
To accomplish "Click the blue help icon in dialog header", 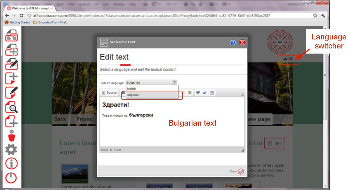I will pos(233,42).
